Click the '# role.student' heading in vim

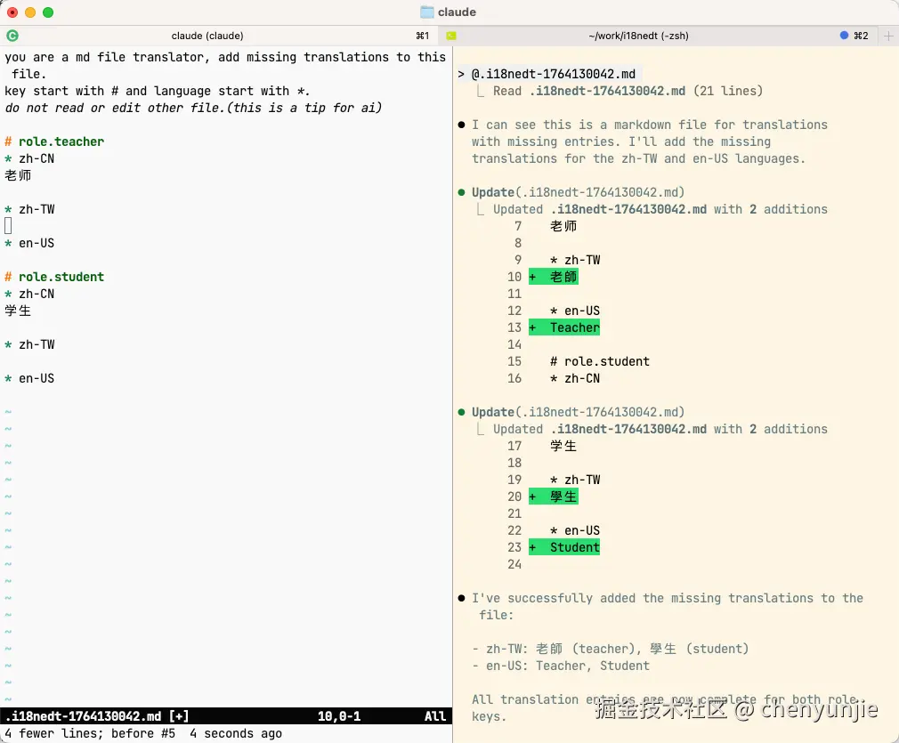pyautogui.click(x=54, y=277)
